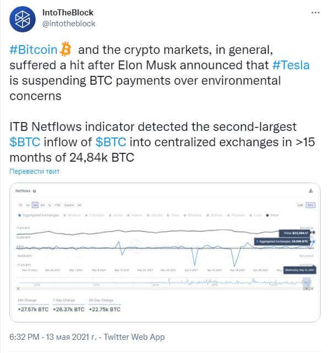Open the #Tesla hashtag
The height and width of the screenshot is (353, 329).
click(x=290, y=65)
